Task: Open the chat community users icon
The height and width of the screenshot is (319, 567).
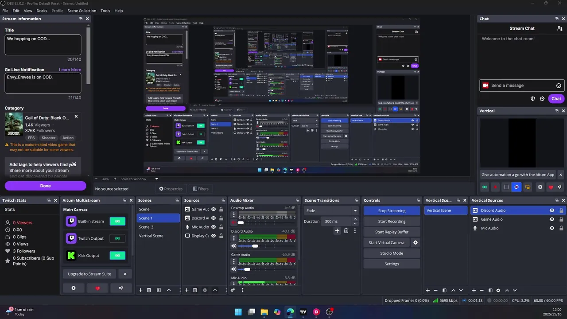Action: [x=560, y=28]
